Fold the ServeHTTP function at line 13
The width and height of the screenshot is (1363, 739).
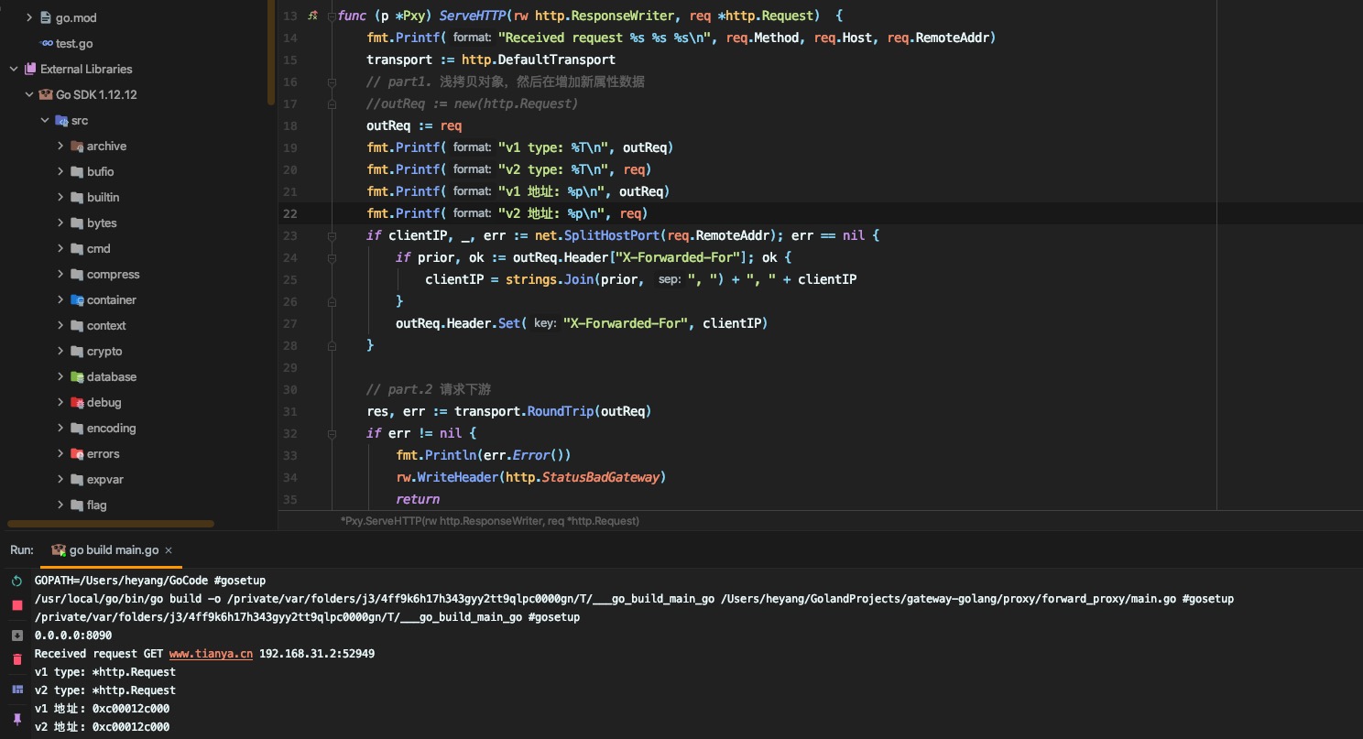(x=333, y=16)
